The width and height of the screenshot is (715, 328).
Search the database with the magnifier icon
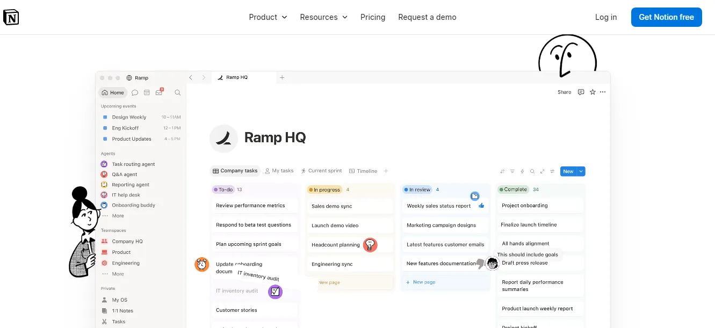(x=532, y=171)
